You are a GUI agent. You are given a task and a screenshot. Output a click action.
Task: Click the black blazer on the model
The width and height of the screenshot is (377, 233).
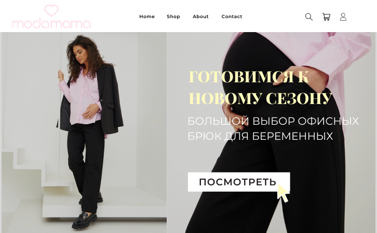pos(111,100)
